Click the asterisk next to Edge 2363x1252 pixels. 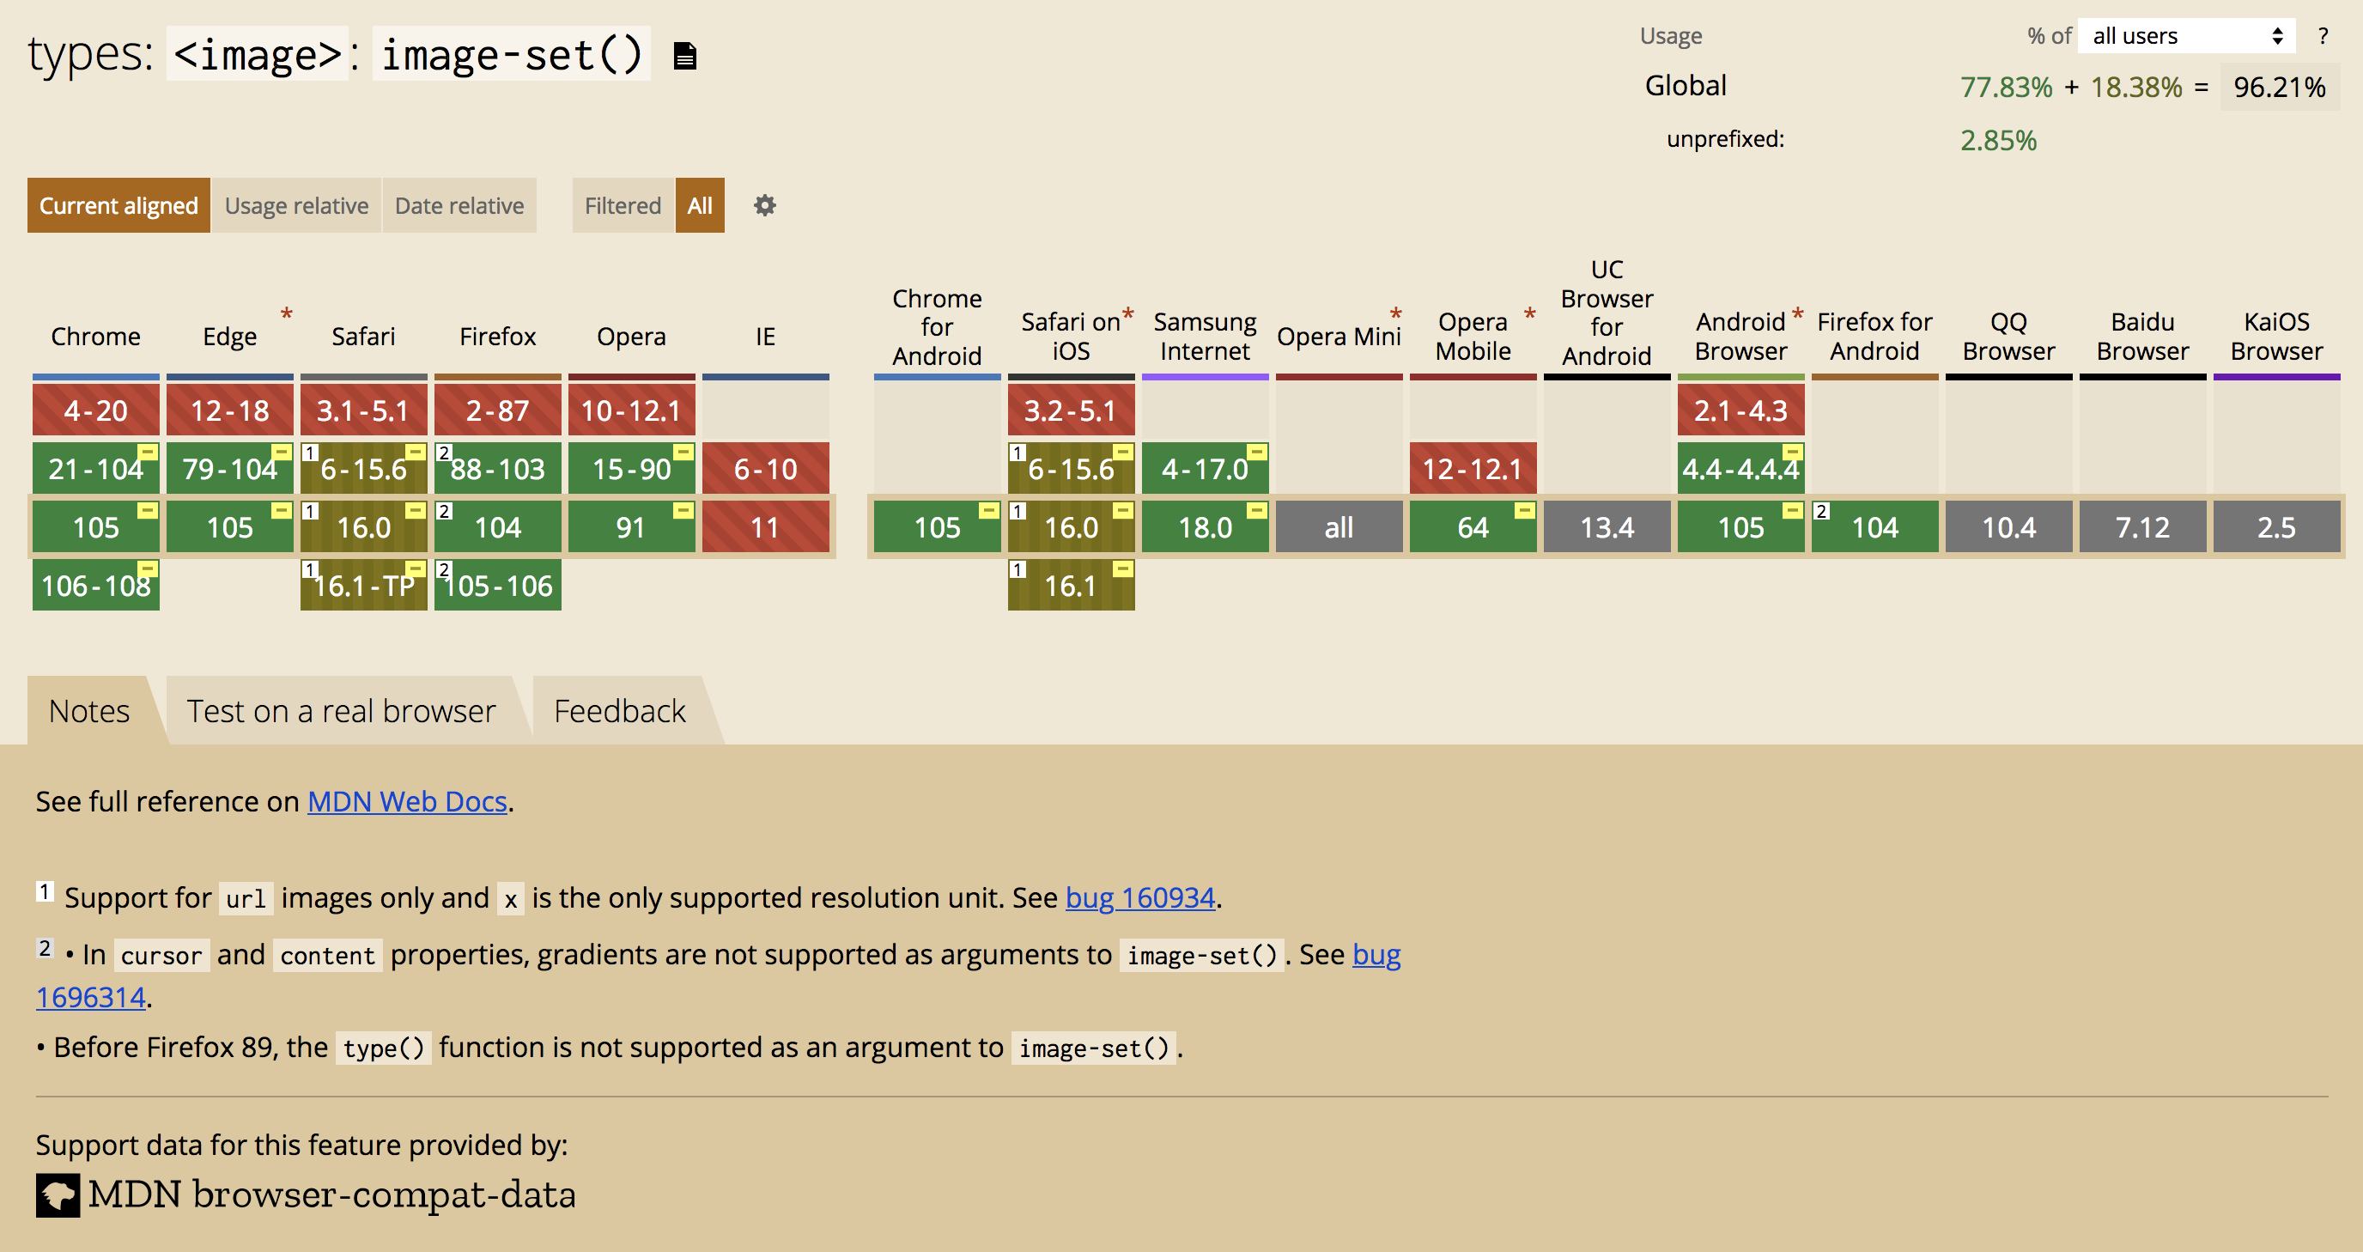coord(286,313)
